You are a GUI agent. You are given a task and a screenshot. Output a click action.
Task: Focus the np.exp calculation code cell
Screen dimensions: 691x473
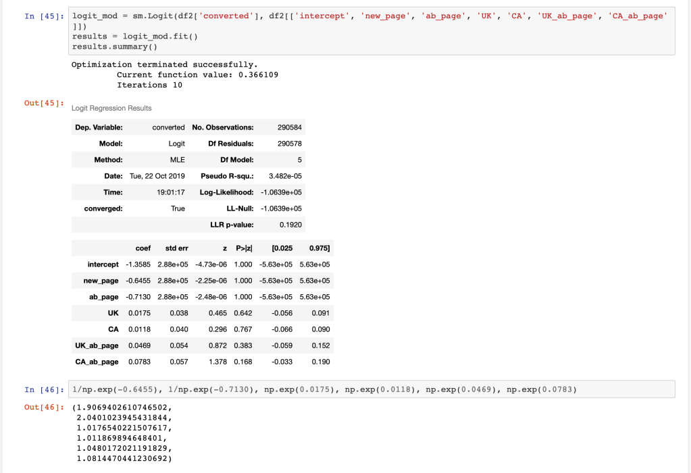coord(372,389)
